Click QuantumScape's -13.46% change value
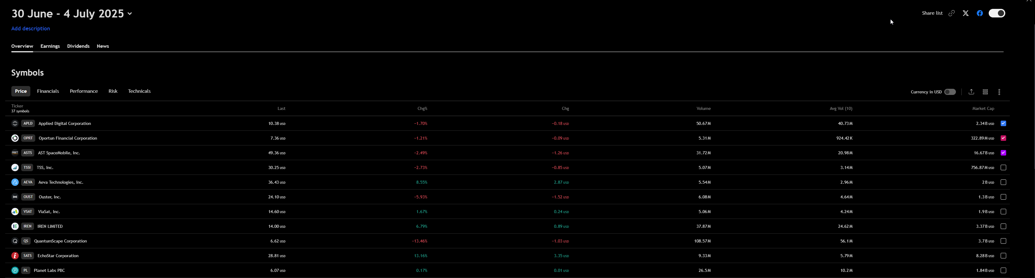Viewport: 1035px width, 278px height. (419, 241)
